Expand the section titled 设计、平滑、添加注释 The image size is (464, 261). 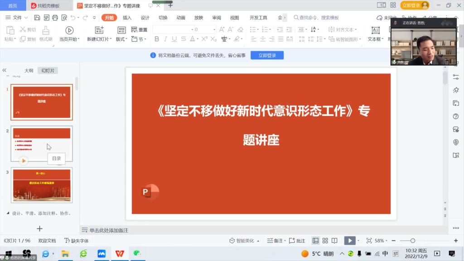click(x=9, y=213)
